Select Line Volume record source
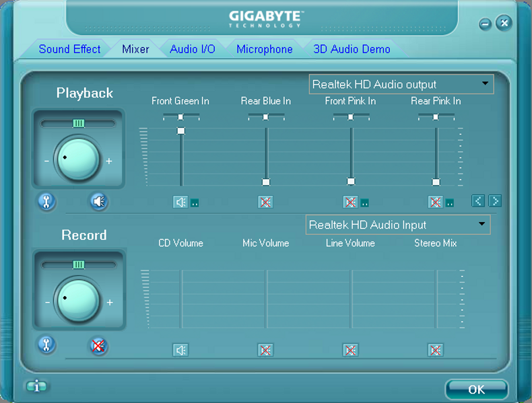Viewport: 532px width, 403px height. 350,350
